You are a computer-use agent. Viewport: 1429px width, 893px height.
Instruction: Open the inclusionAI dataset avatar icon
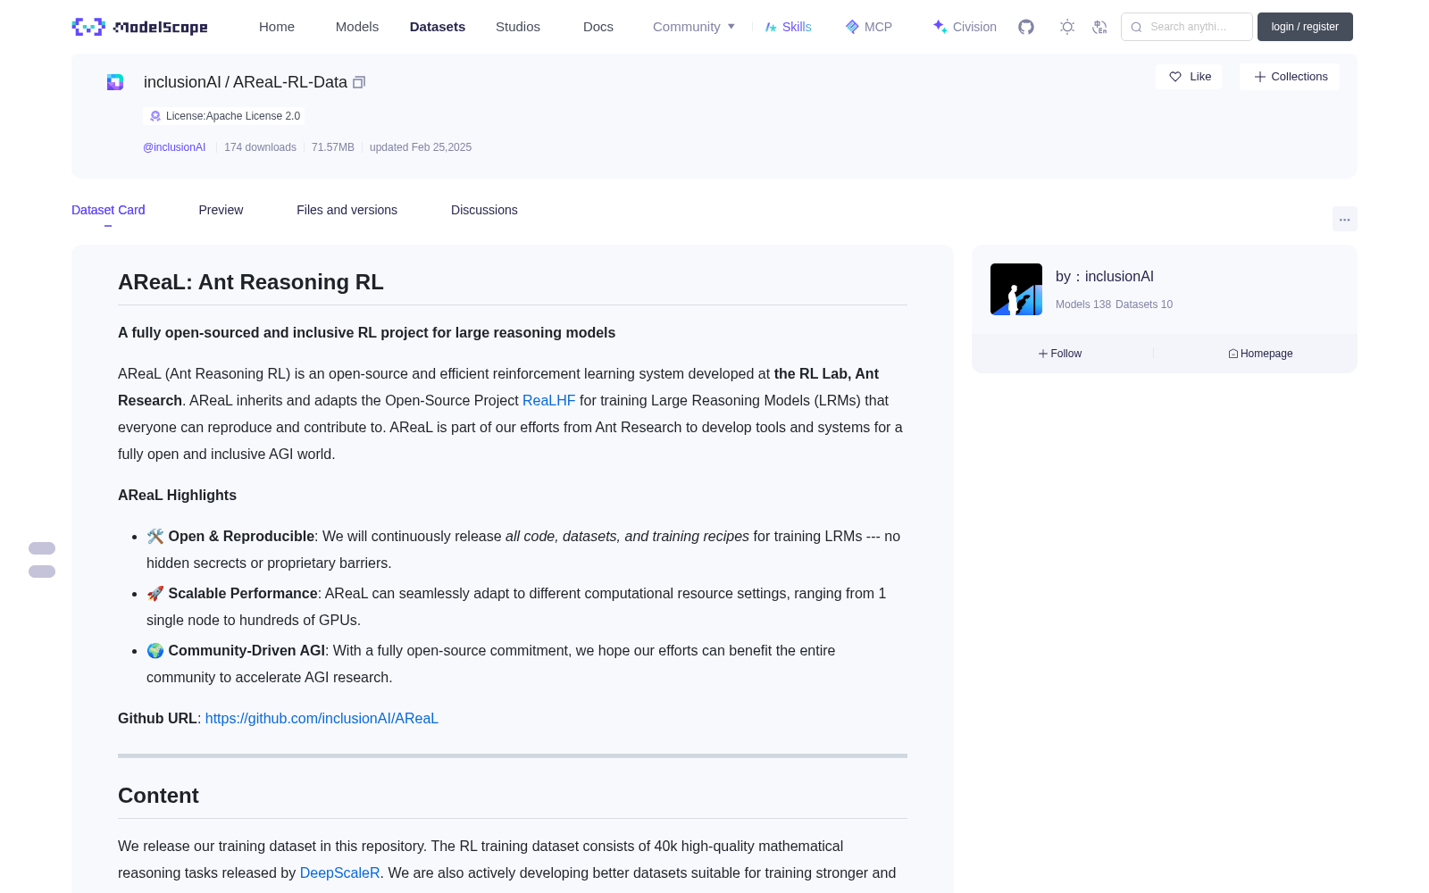click(x=115, y=82)
